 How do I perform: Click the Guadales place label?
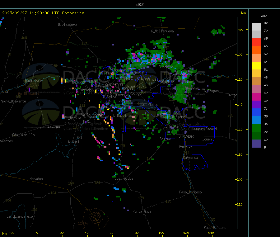[x=166, y=67]
